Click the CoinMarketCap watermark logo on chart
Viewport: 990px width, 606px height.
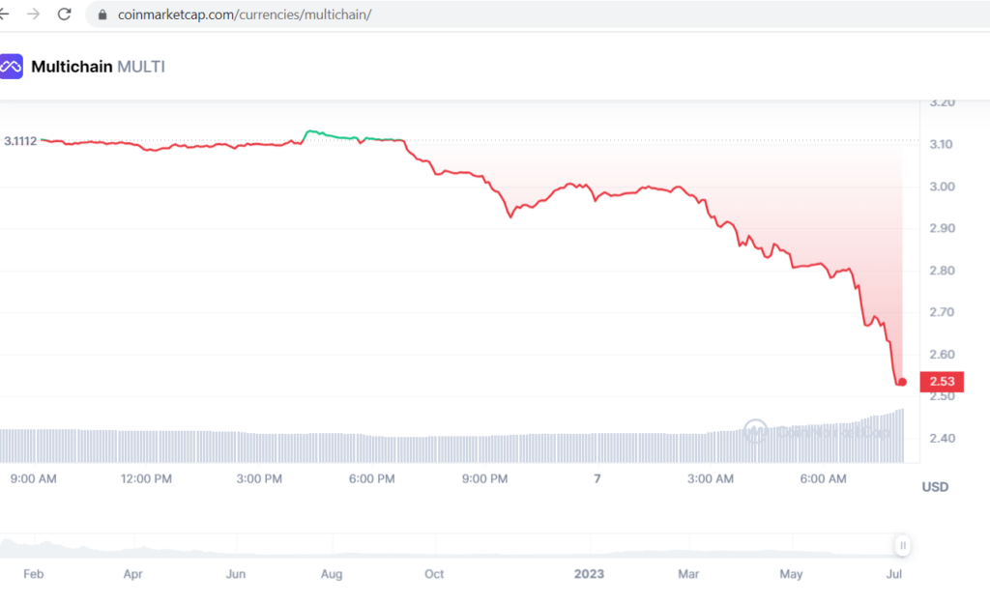click(755, 430)
